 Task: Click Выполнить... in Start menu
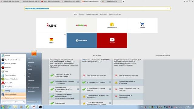[x=31, y=91]
